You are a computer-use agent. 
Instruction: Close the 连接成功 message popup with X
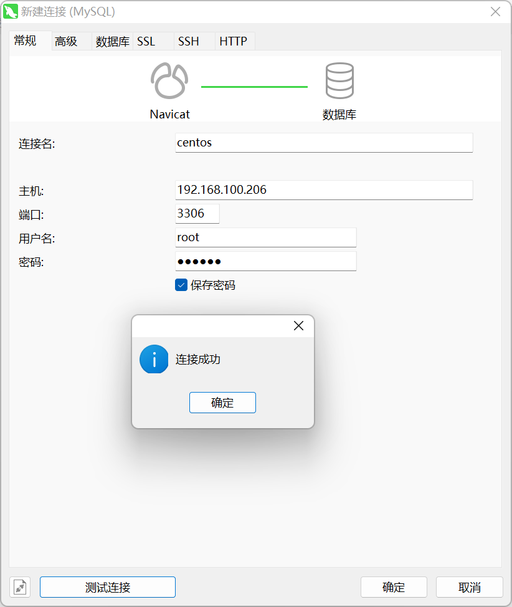tap(298, 326)
